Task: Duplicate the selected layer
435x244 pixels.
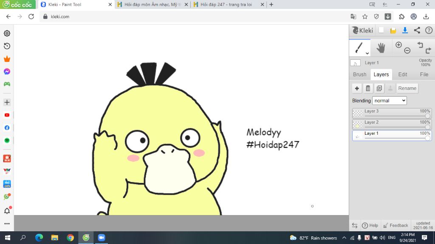Action: (x=379, y=88)
